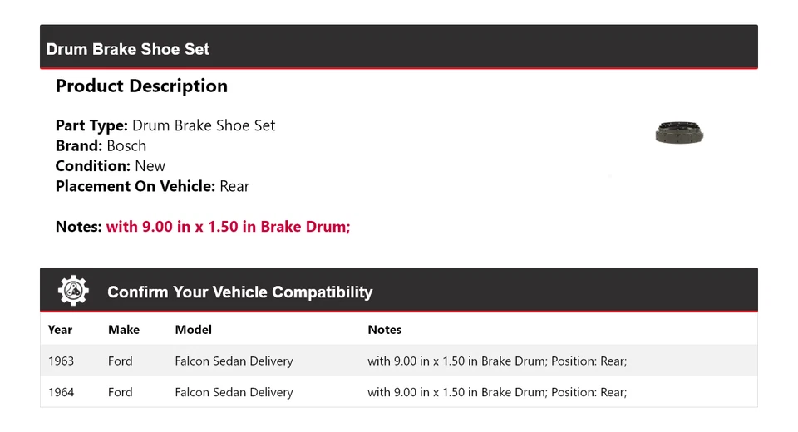Click Ford in the 1963 row
This screenshot has width=798, height=432.
point(120,361)
